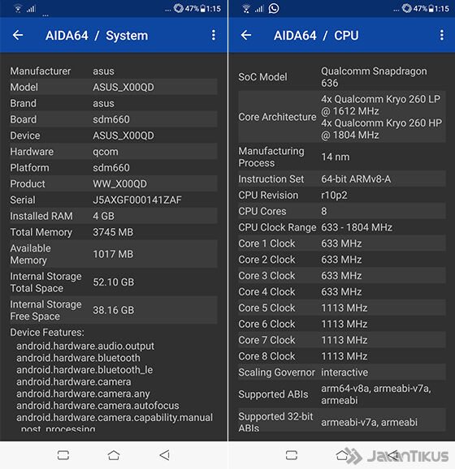Select Core 7 Clock row

[x=342, y=341]
